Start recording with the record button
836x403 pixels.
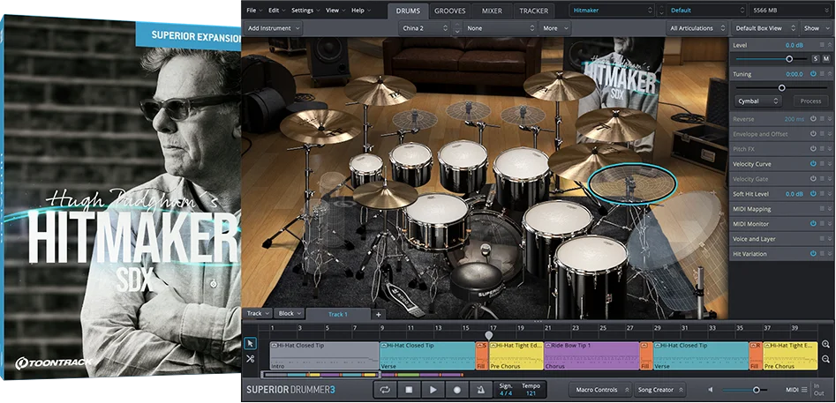(457, 390)
